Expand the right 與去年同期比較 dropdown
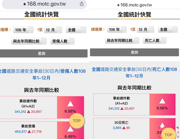The height and width of the screenshot is (139, 180). pos(122,41)
